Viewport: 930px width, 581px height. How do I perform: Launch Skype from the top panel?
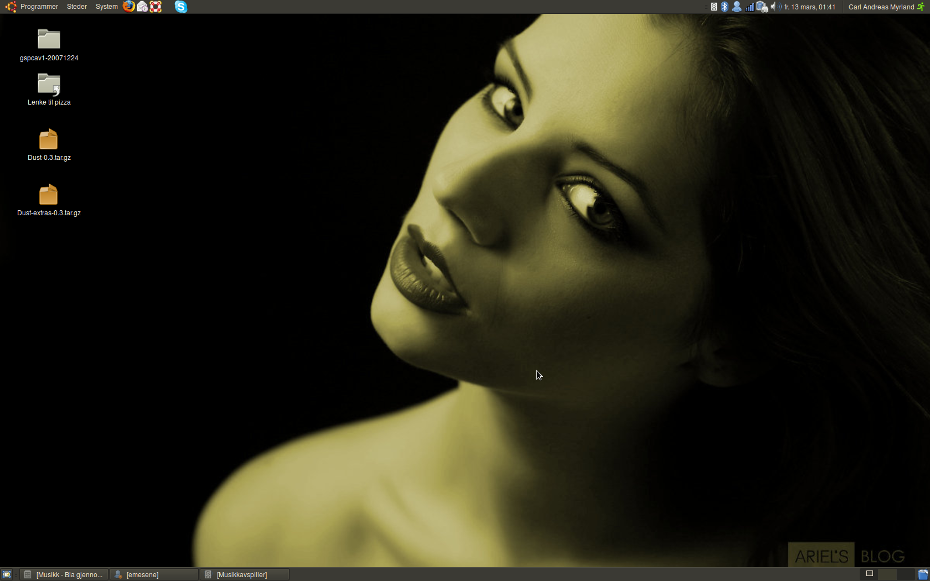click(x=181, y=7)
